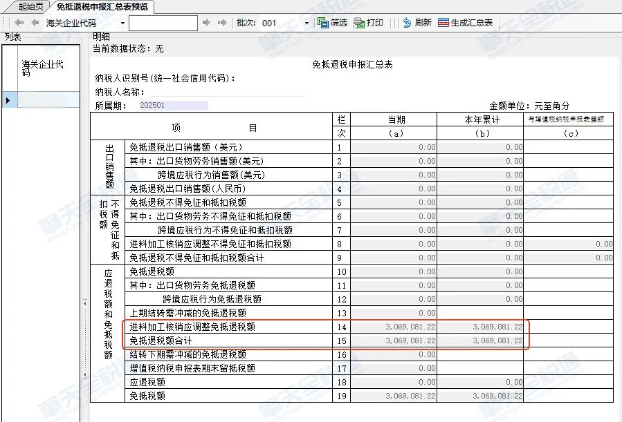This screenshot has width=622, height=422.
Task: Go to first record arrow
Action: click(x=19, y=23)
